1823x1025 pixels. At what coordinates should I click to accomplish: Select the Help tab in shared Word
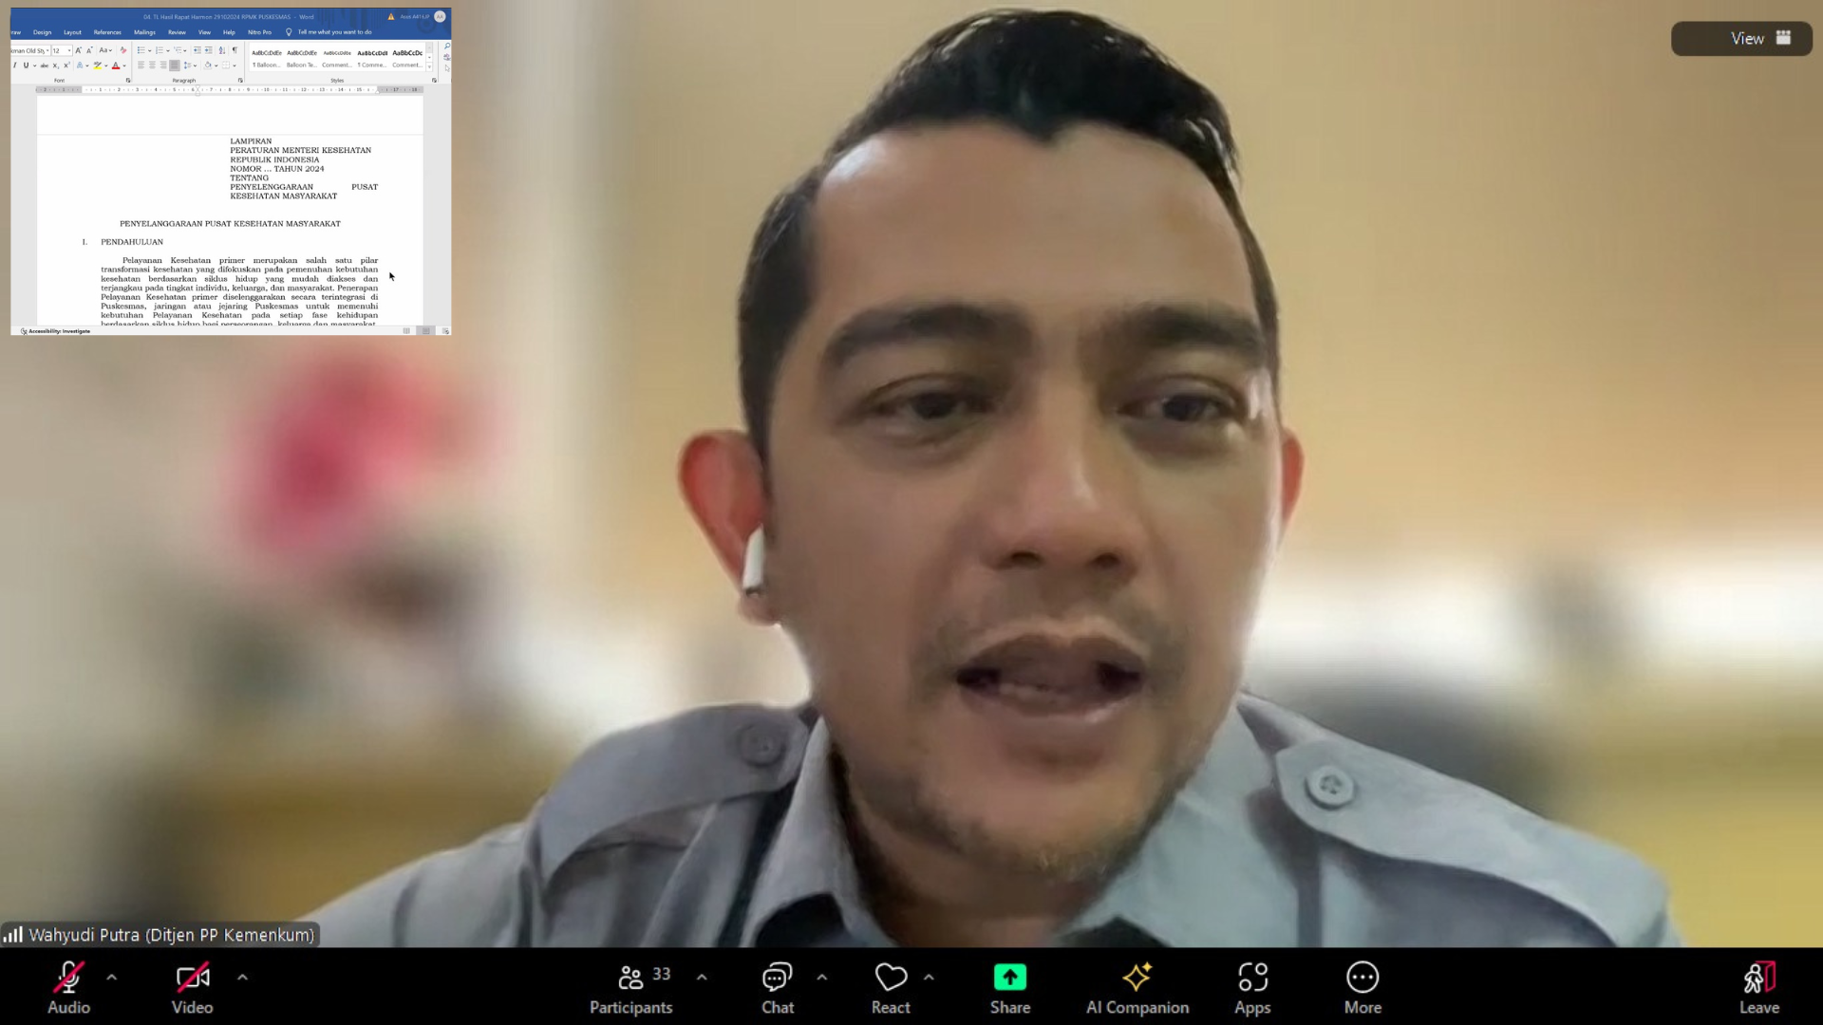coord(229,32)
